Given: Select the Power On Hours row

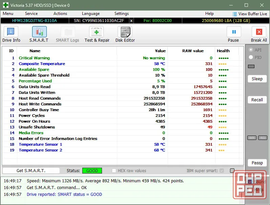Looking at the screenshot, I should 123,121.
